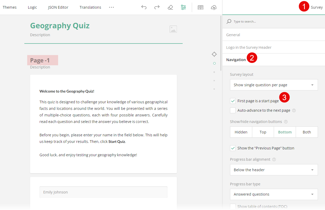This screenshot has width=325, height=210.
Task: Select the eraser (clear) tool in the toolbar
Action: coord(170,7)
